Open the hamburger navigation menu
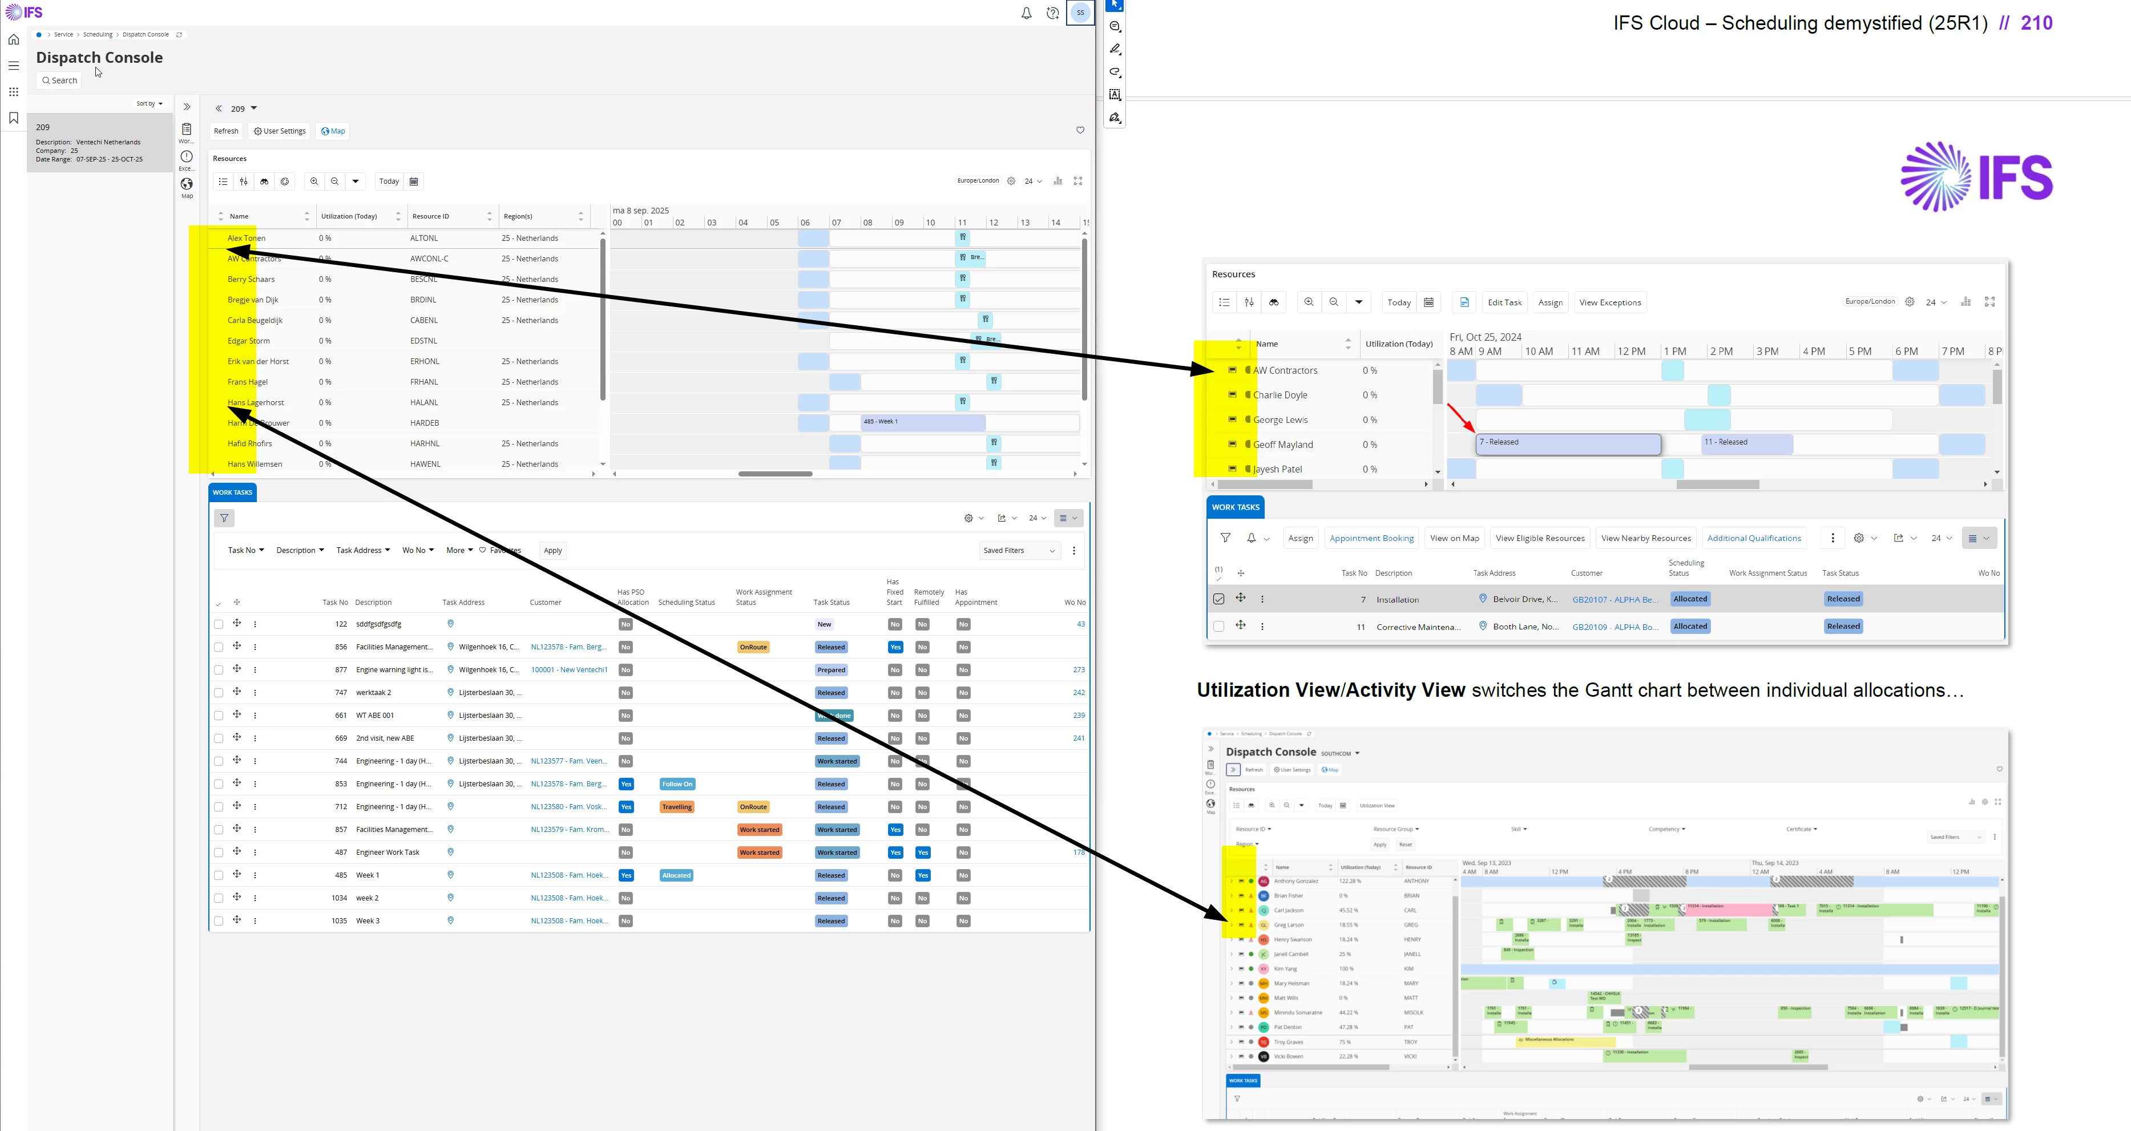 click(x=13, y=66)
